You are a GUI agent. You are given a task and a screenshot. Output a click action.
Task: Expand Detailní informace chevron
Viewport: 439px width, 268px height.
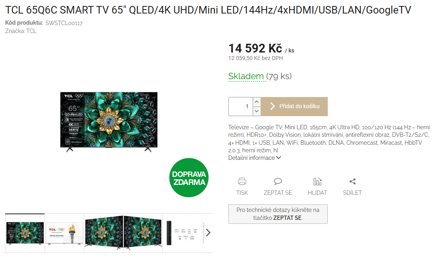(x=278, y=158)
